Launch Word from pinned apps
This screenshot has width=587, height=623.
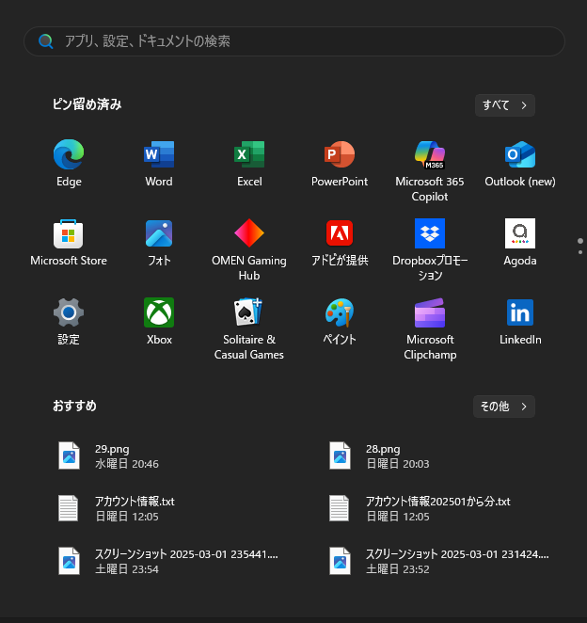159,164
